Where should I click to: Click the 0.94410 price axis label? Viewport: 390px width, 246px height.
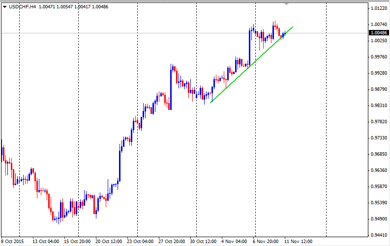(379, 235)
